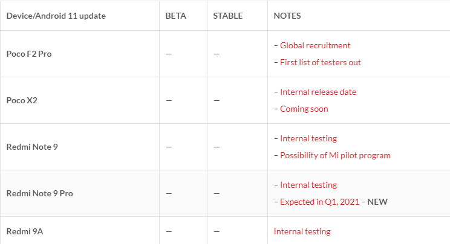This screenshot has width=450, height=244.
Task: Click the BETA dash for Poco F2 Pro
Action: tap(169, 54)
